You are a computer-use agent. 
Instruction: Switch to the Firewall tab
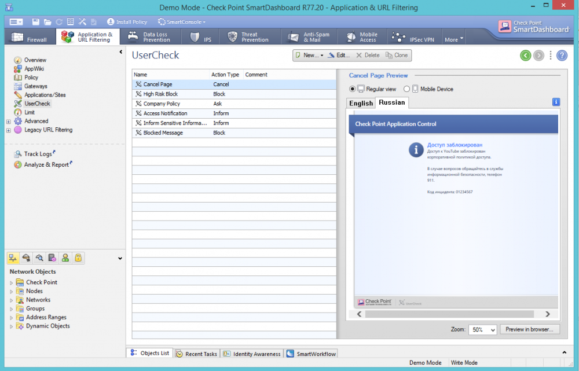click(30, 37)
